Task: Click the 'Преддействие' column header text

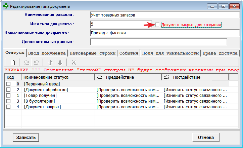Action: [120, 77]
